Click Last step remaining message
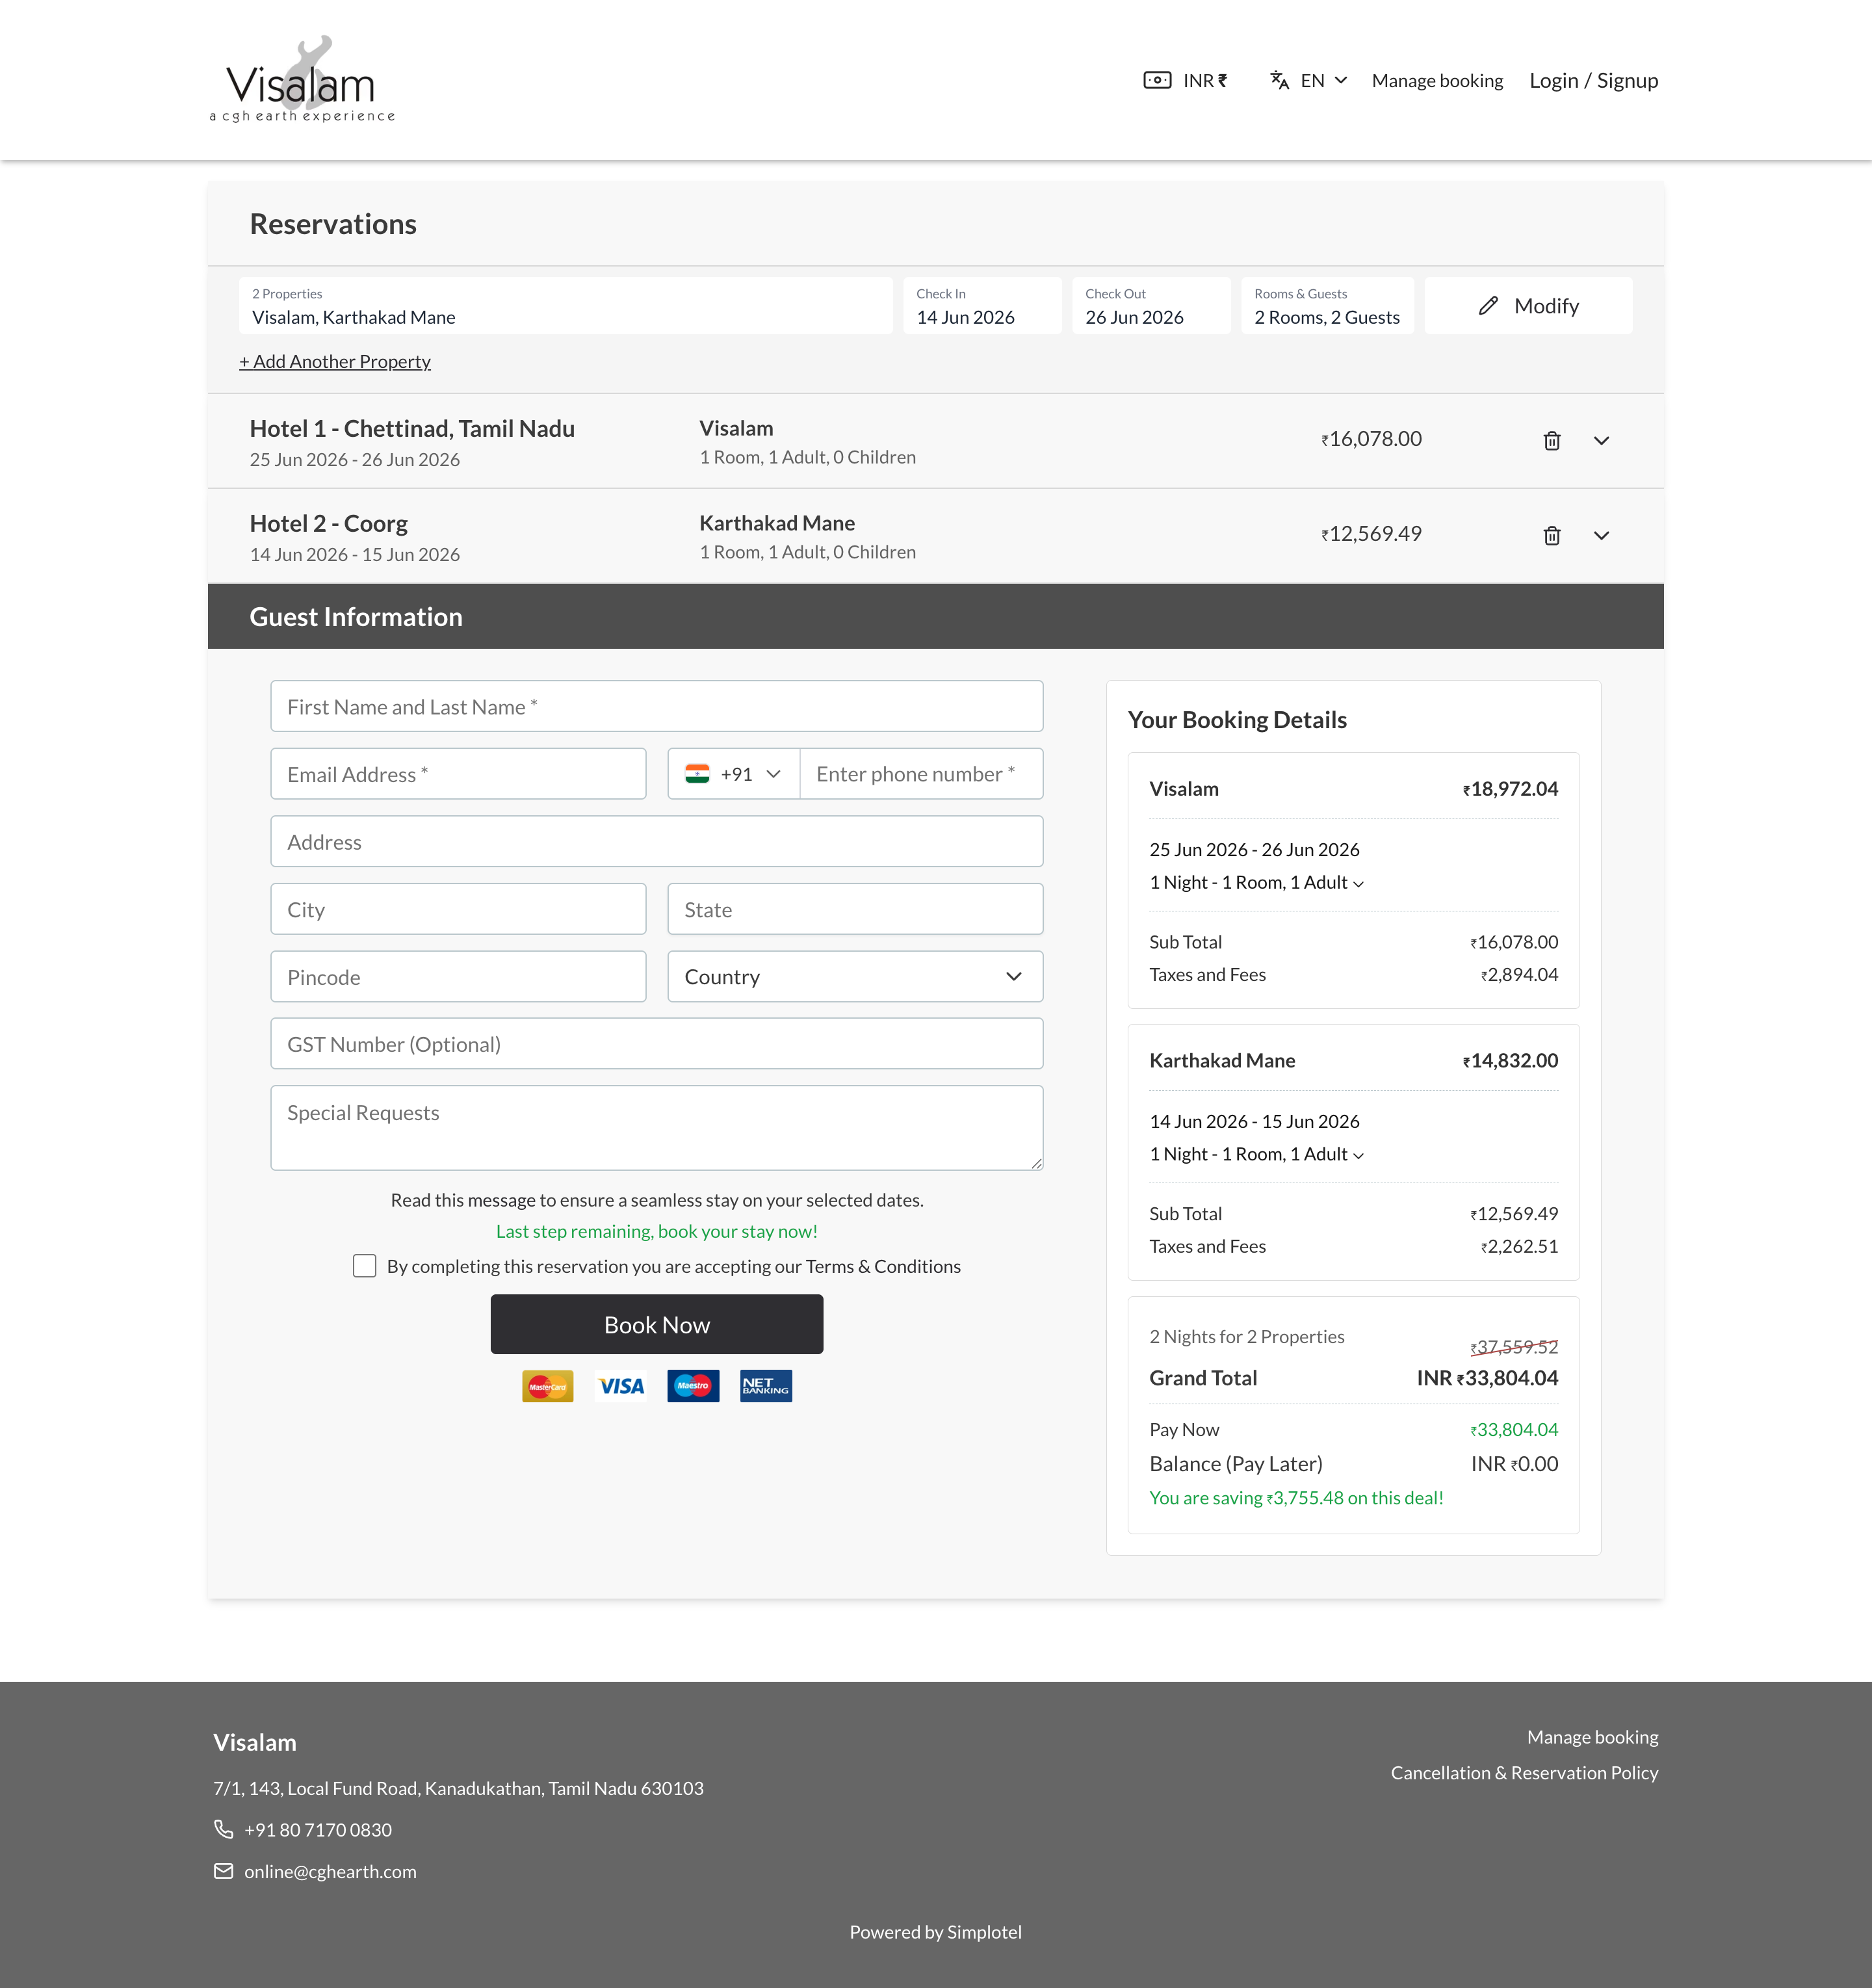 click(657, 1231)
